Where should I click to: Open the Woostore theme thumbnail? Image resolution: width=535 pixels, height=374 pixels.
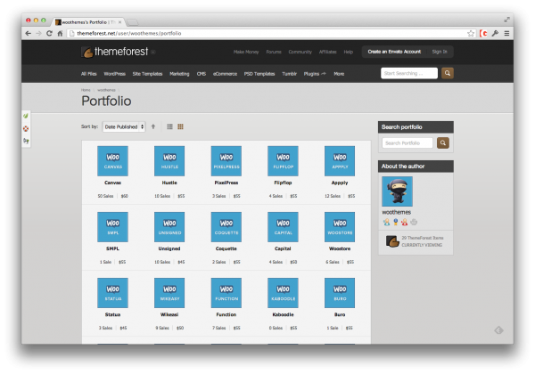point(340,227)
